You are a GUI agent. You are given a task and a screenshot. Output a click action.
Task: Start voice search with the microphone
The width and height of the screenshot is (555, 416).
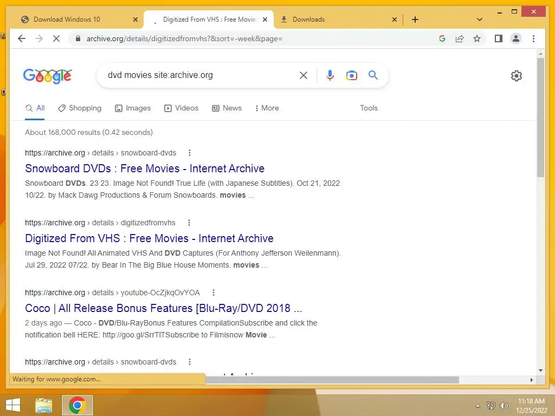(x=330, y=75)
